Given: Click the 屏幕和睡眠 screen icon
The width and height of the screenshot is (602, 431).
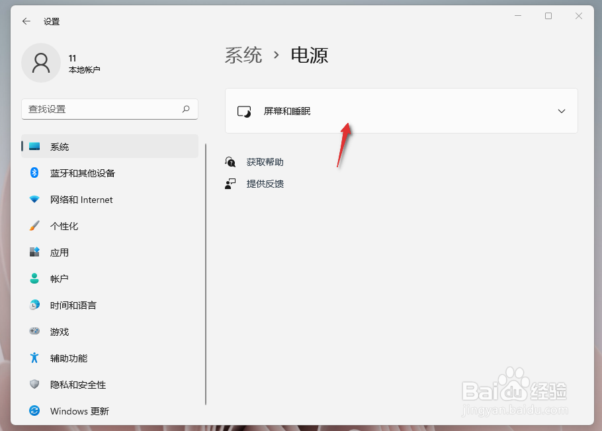Looking at the screenshot, I should click(245, 110).
